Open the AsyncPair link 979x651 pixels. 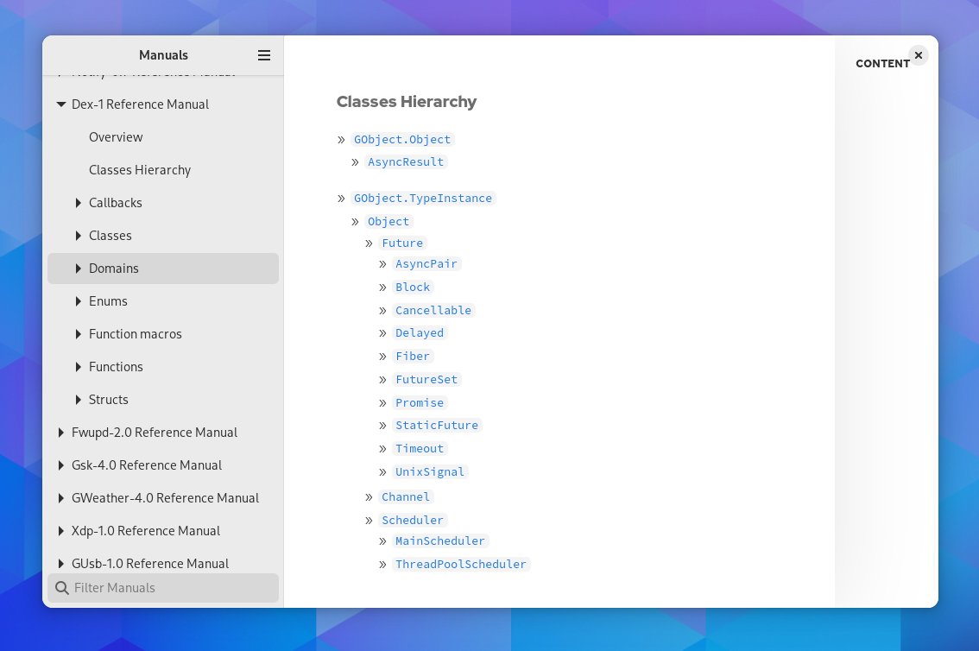coord(426,263)
